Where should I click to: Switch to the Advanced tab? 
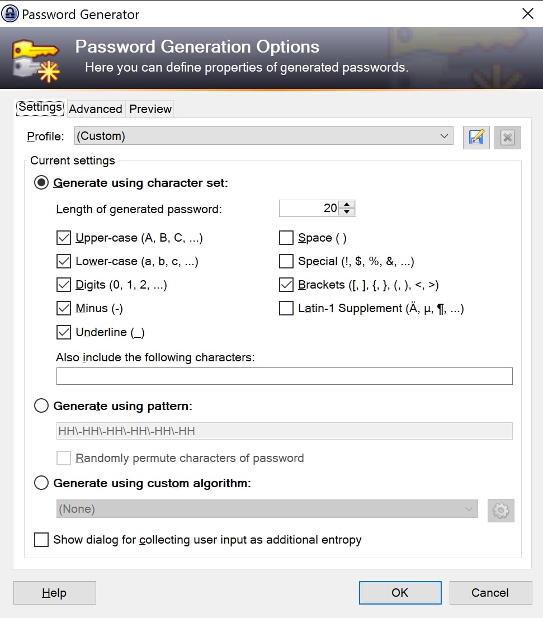(x=96, y=109)
